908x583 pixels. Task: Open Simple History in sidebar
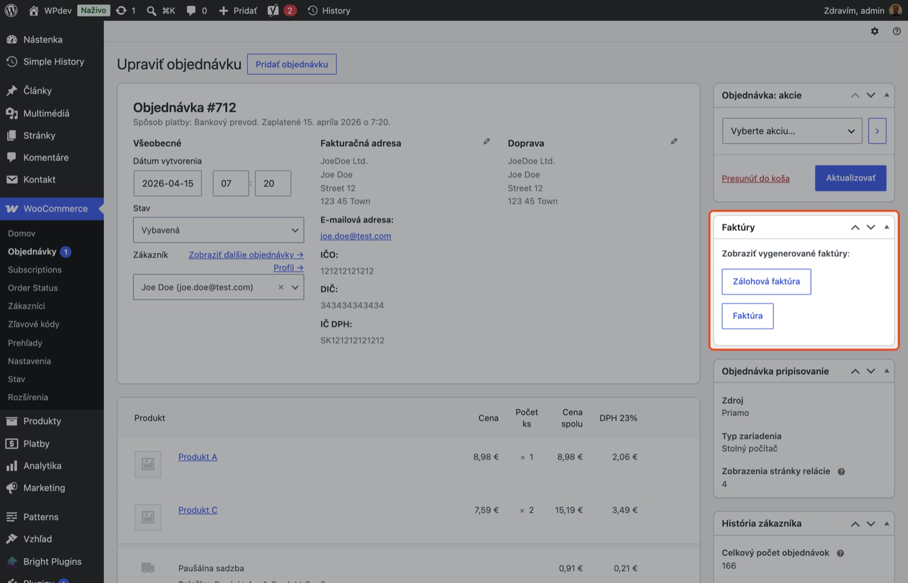pyautogui.click(x=52, y=61)
